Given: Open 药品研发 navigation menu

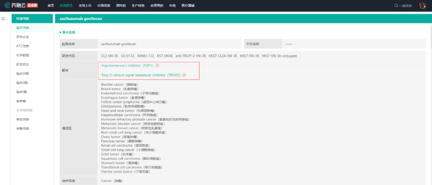Looking at the screenshot, I should coord(66,6).
